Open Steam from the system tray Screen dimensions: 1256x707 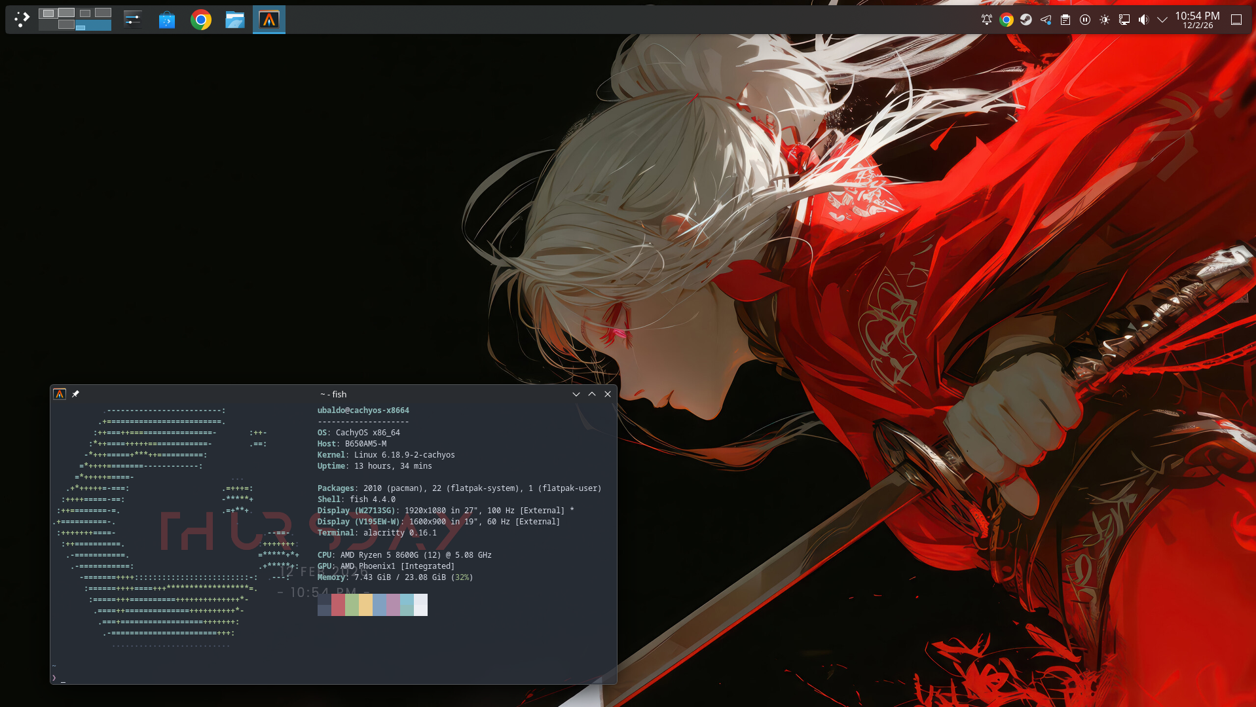pyautogui.click(x=1026, y=20)
